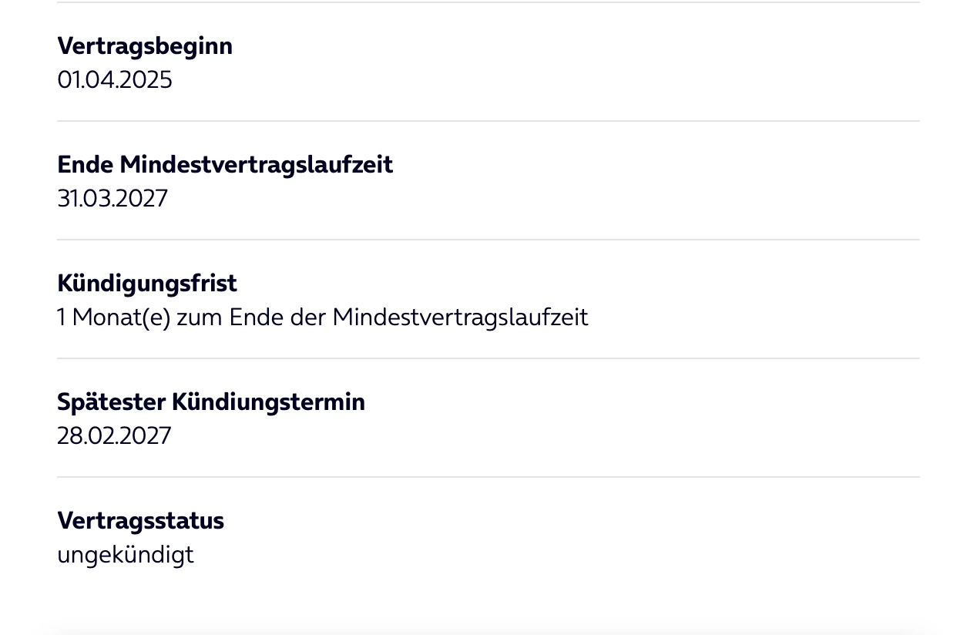Click the word "Mindestvertragslaufzeit" in the notice period text
977x635 pixels.
[460, 317]
